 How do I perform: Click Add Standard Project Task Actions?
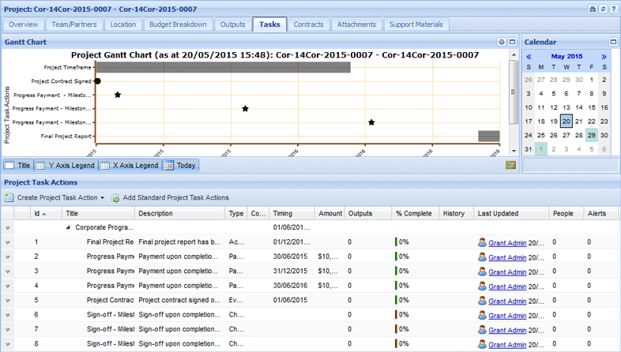[170, 197]
